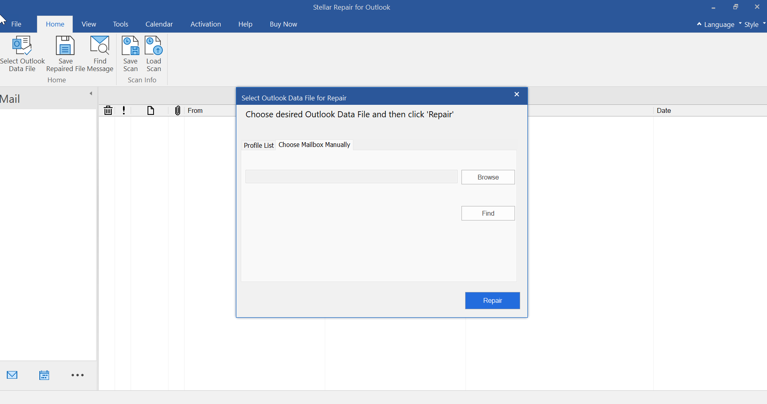Sort by the attachment paperclip column
The height and width of the screenshot is (404, 767).
[x=177, y=110]
